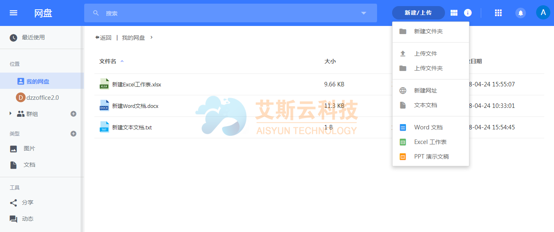Image resolution: width=554 pixels, height=232 pixels.
Task: Open user avatar A menu
Action: coord(543,13)
